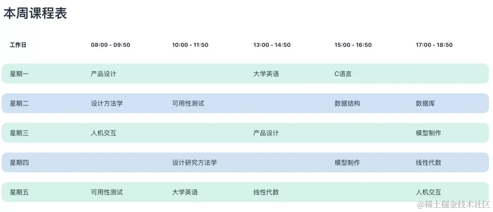Select Wednesday's 模型制作 course cell
Image resolution: width=493 pixels, height=212 pixels.
pos(428,133)
